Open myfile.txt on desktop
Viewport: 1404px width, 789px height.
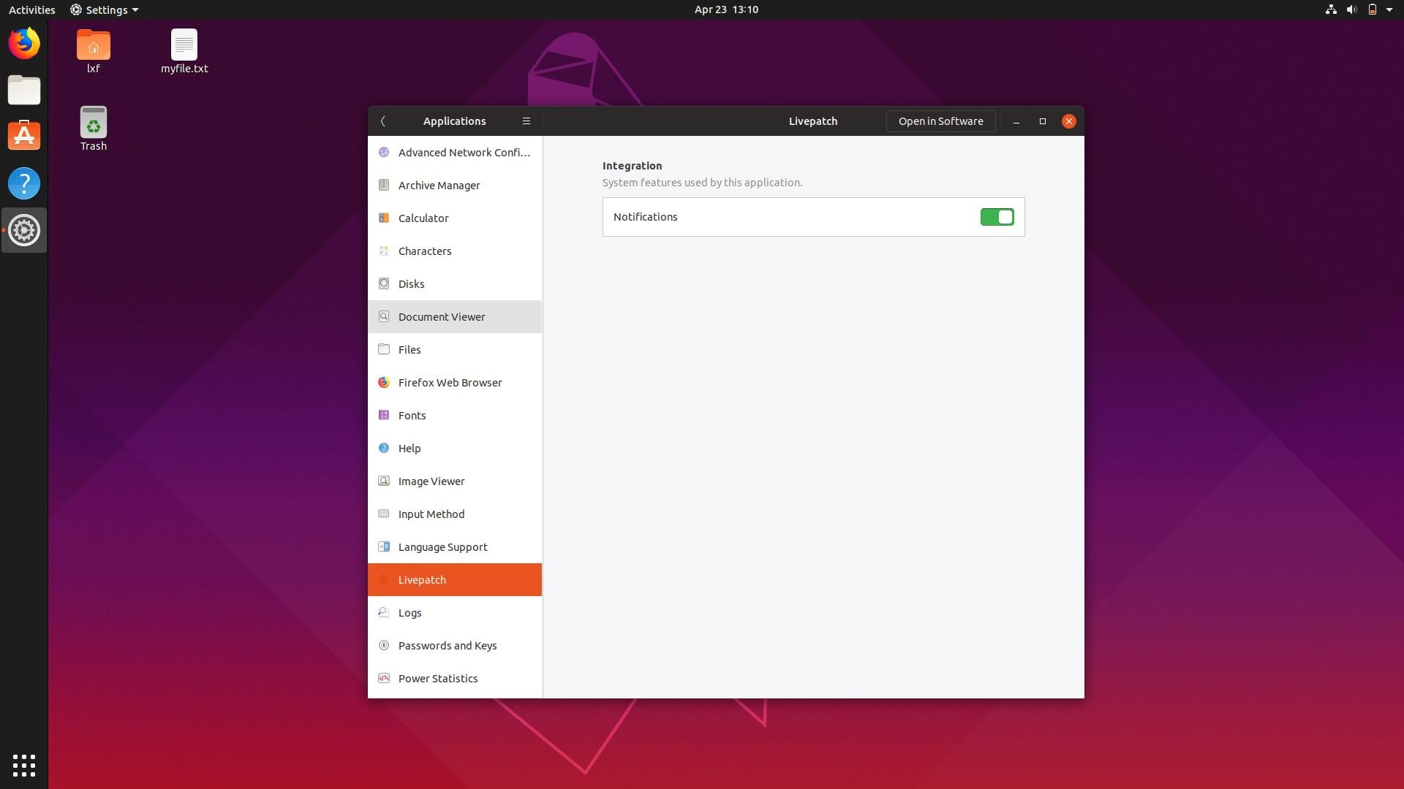pos(184,50)
